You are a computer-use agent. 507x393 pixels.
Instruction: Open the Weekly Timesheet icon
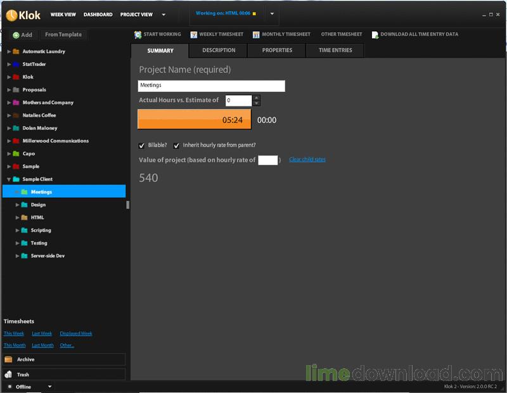coord(194,35)
